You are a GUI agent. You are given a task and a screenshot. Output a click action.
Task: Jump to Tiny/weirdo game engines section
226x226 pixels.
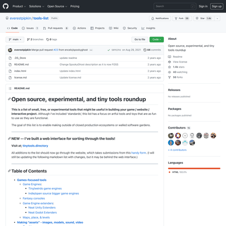pyautogui.click(x=45, y=188)
